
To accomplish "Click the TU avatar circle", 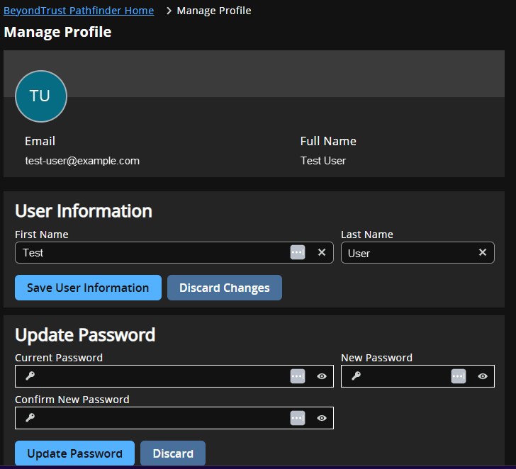I will coord(41,96).
